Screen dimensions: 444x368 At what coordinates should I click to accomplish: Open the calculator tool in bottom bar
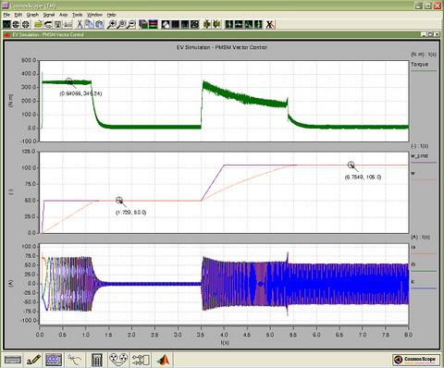pos(97,360)
